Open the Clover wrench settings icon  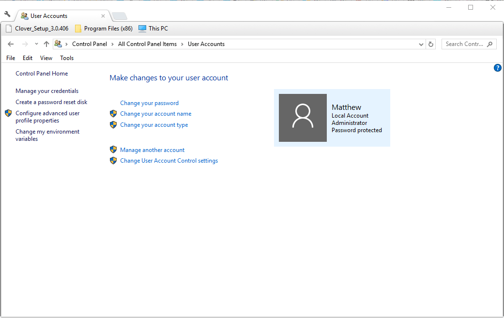(7, 14)
